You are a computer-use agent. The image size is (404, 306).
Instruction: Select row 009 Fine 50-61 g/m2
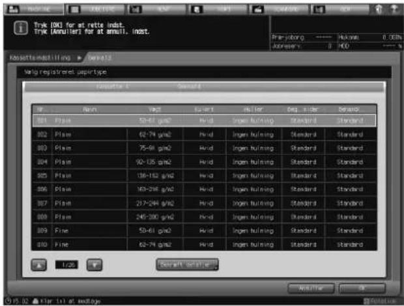(x=204, y=230)
